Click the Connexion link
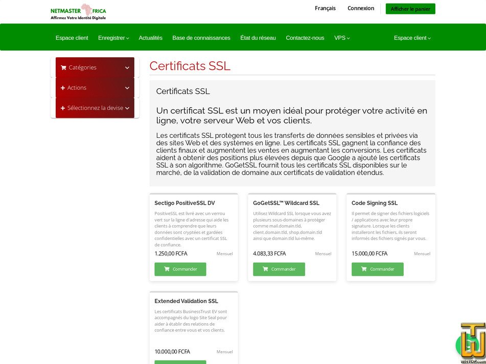Viewport: 486px width, 364px height. click(361, 8)
